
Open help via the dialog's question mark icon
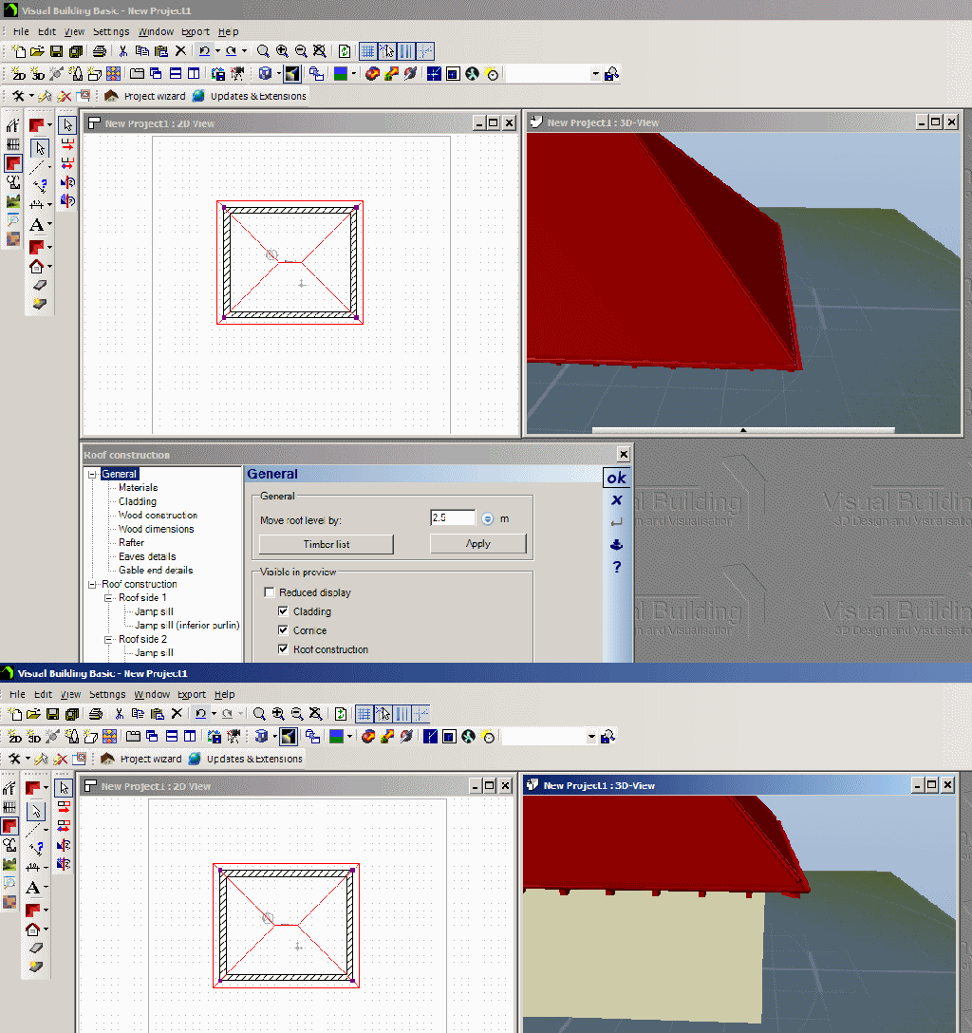[616, 567]
